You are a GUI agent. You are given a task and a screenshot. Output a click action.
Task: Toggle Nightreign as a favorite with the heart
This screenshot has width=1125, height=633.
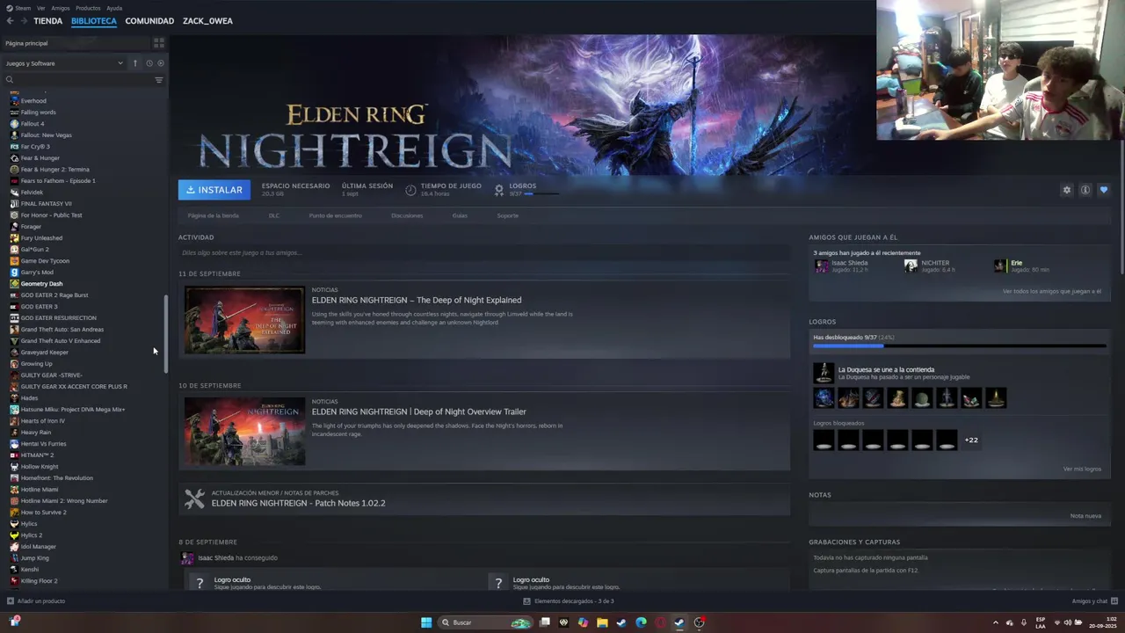(x=1104, y=190)
